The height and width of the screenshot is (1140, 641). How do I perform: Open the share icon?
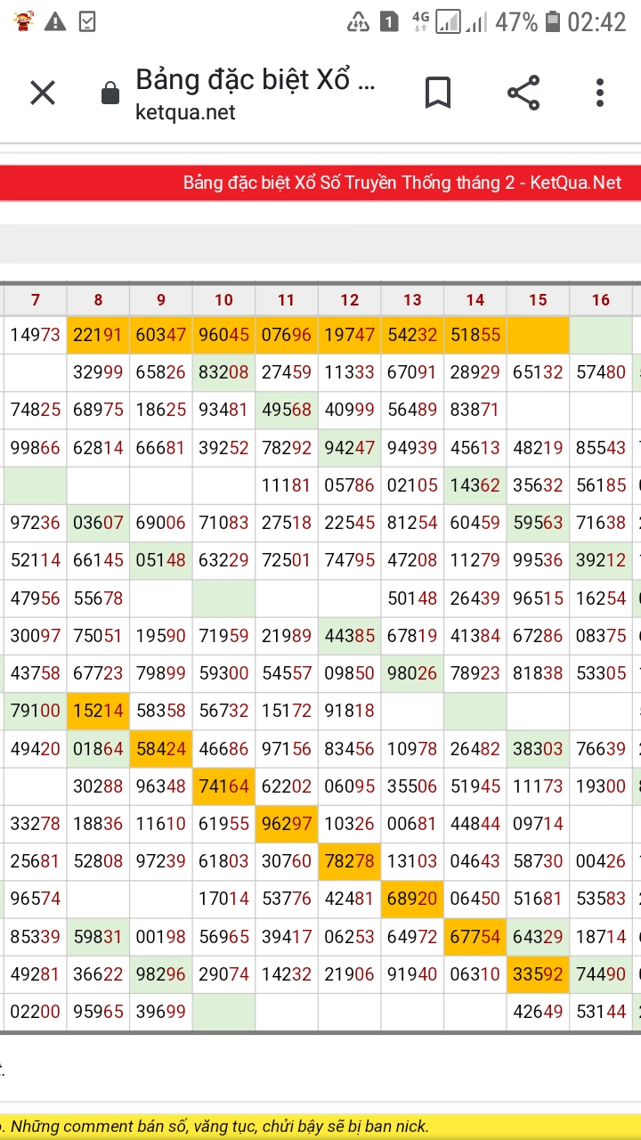pyautogui.click(x=523, y=93)
